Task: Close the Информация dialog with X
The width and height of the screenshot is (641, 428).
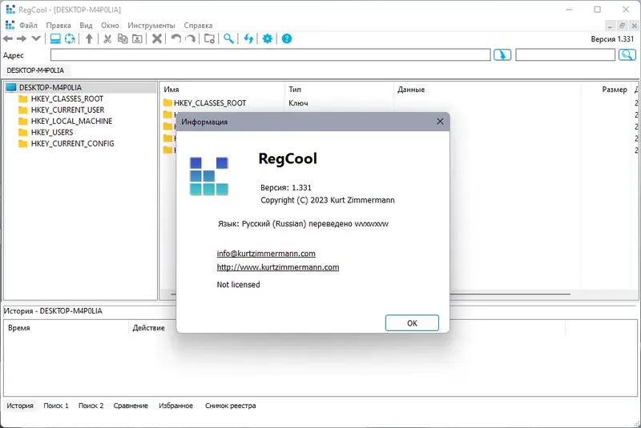Action: tap(440, 122)
